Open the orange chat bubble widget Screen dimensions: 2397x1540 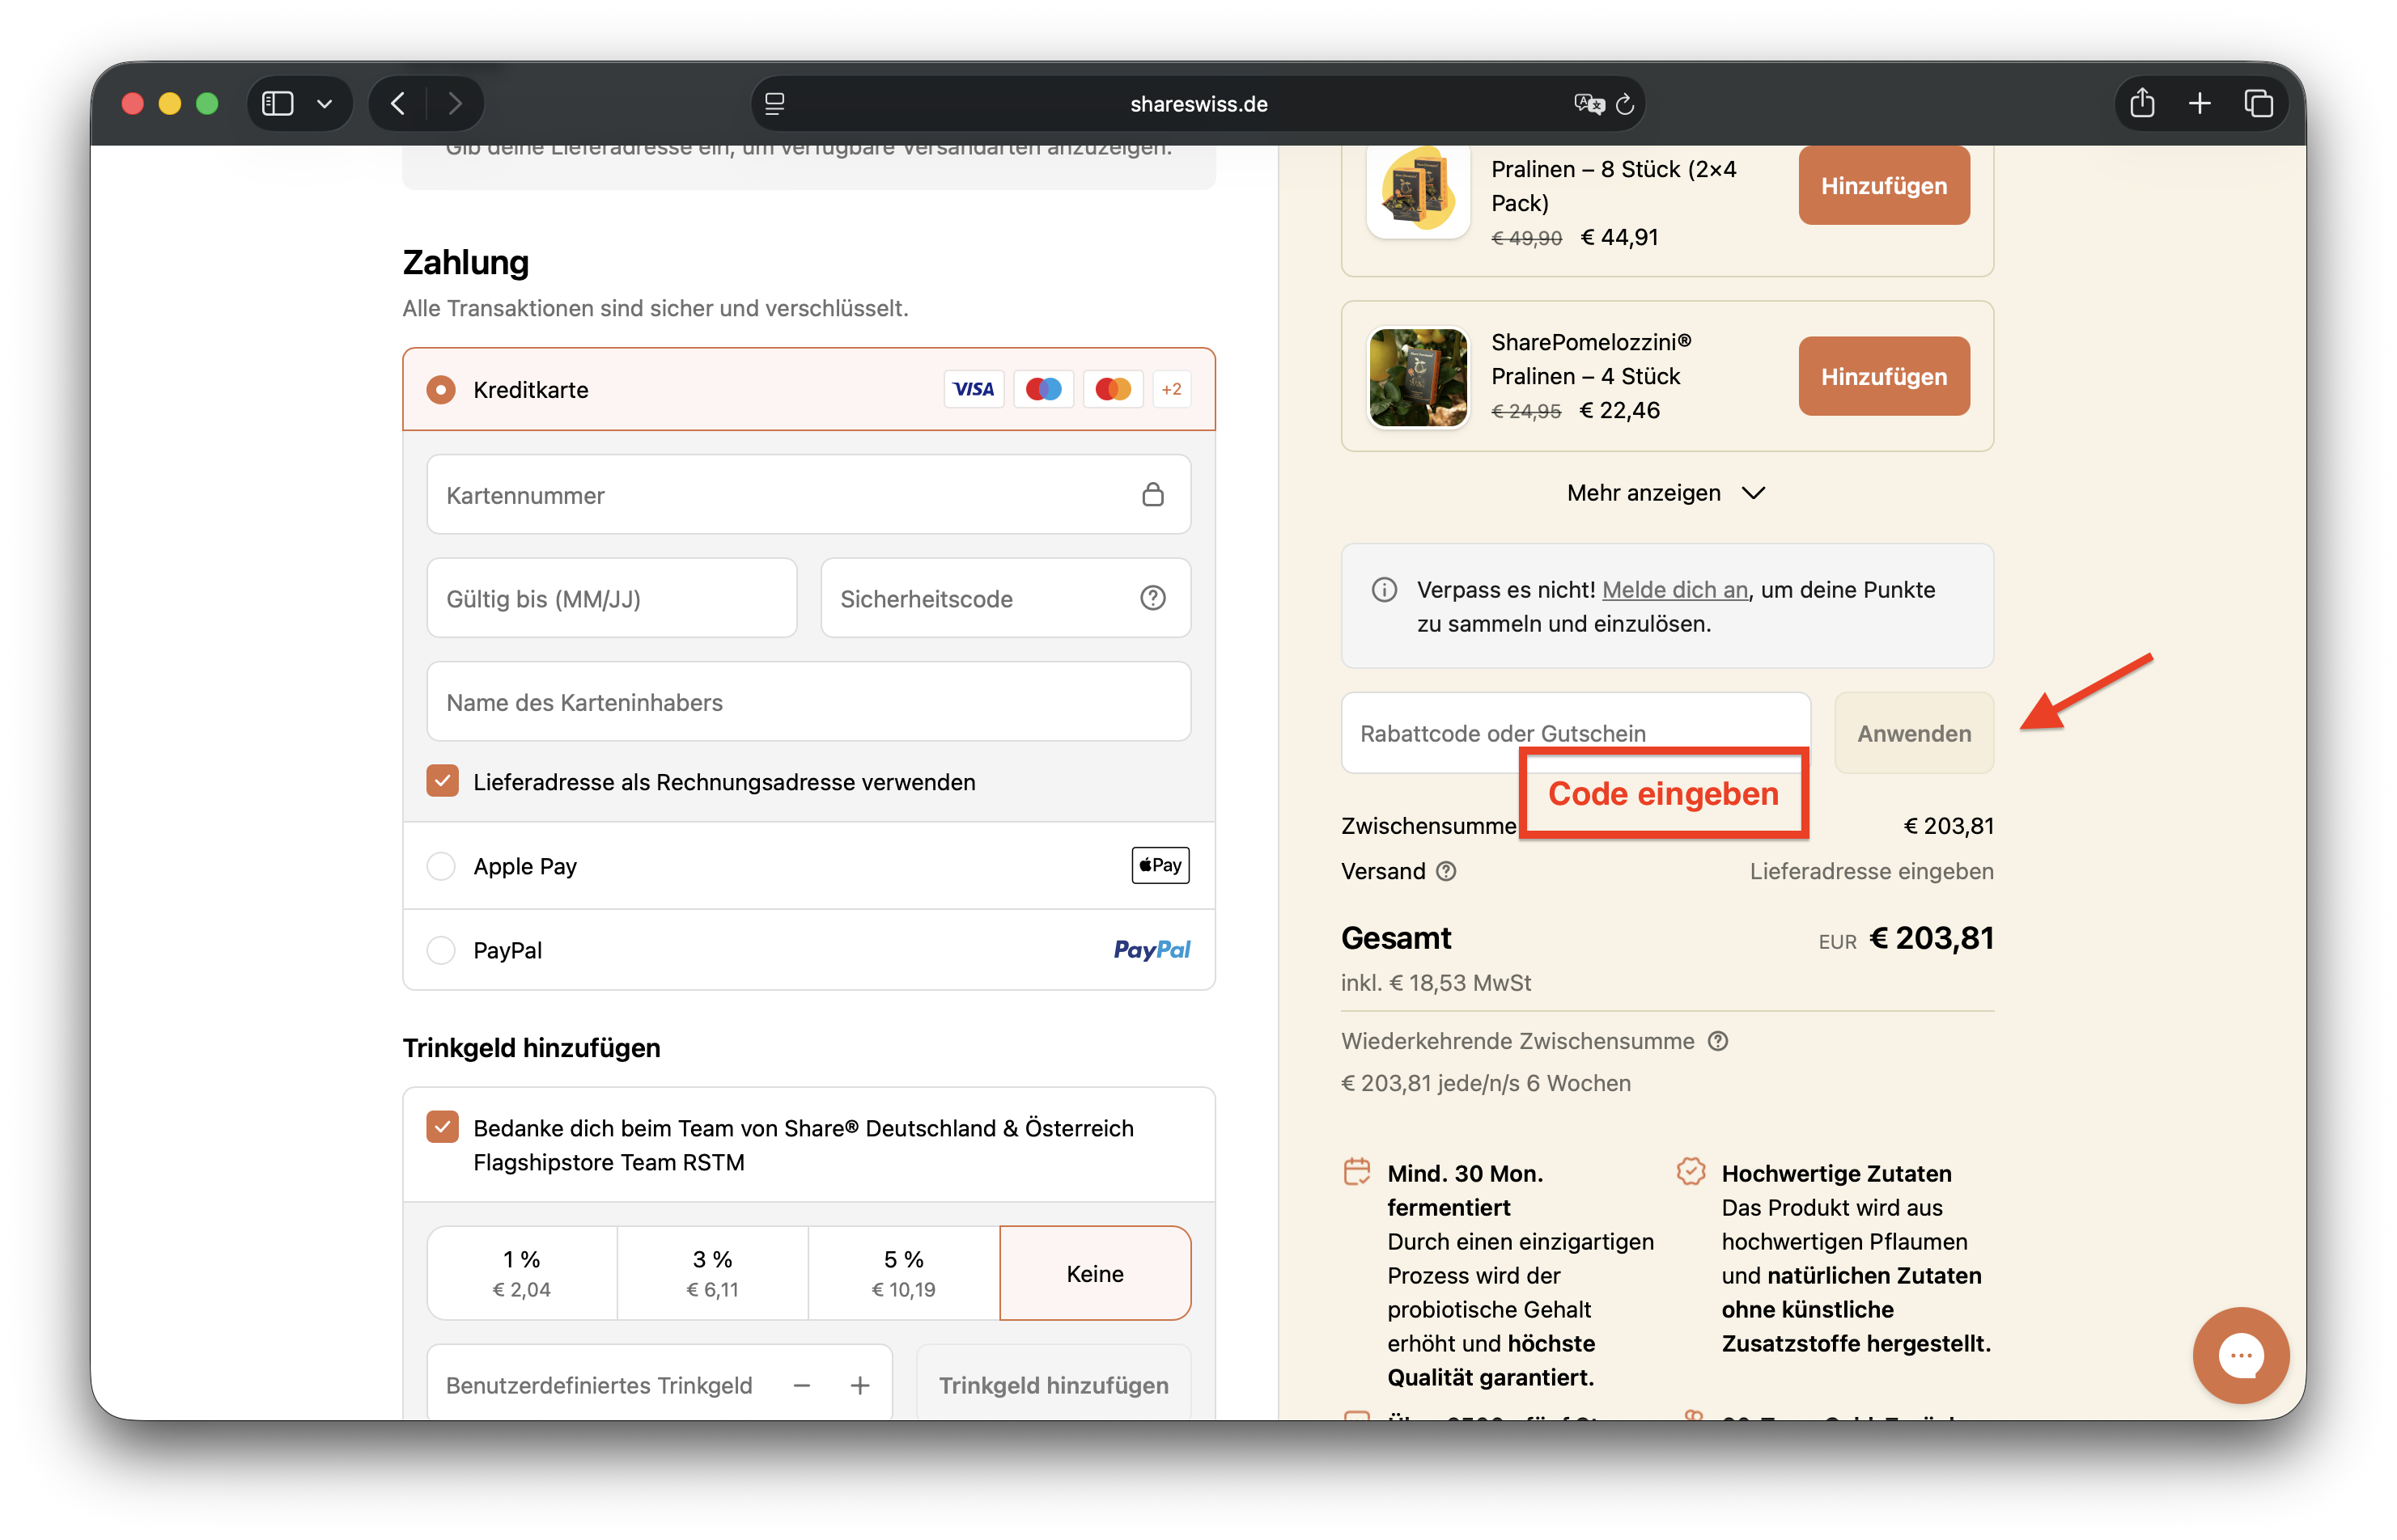pos(2240,1355)
